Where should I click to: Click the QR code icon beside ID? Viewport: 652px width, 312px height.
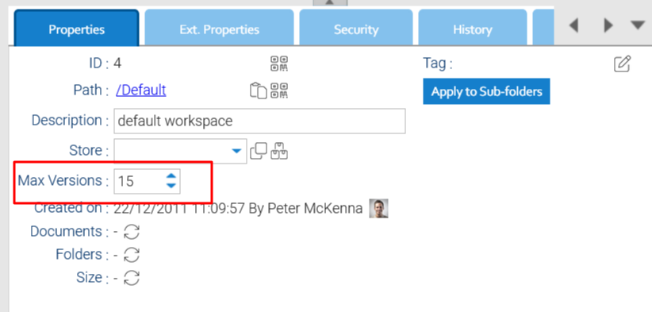tap(279, 64)
